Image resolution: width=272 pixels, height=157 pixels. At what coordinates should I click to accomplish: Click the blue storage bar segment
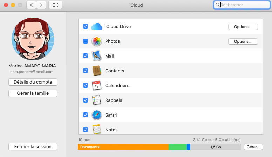point(189,147)
